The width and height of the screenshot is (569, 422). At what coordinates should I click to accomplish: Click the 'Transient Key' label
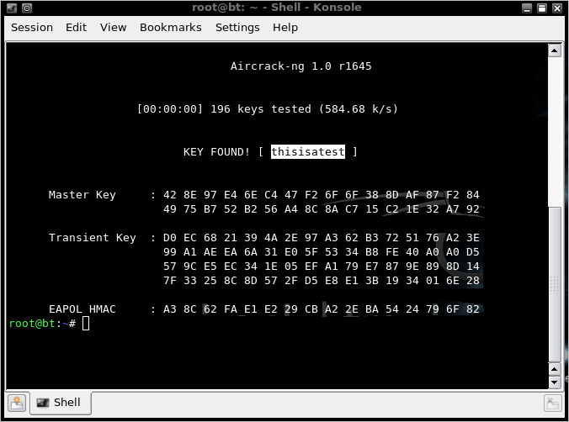[93, 237]
